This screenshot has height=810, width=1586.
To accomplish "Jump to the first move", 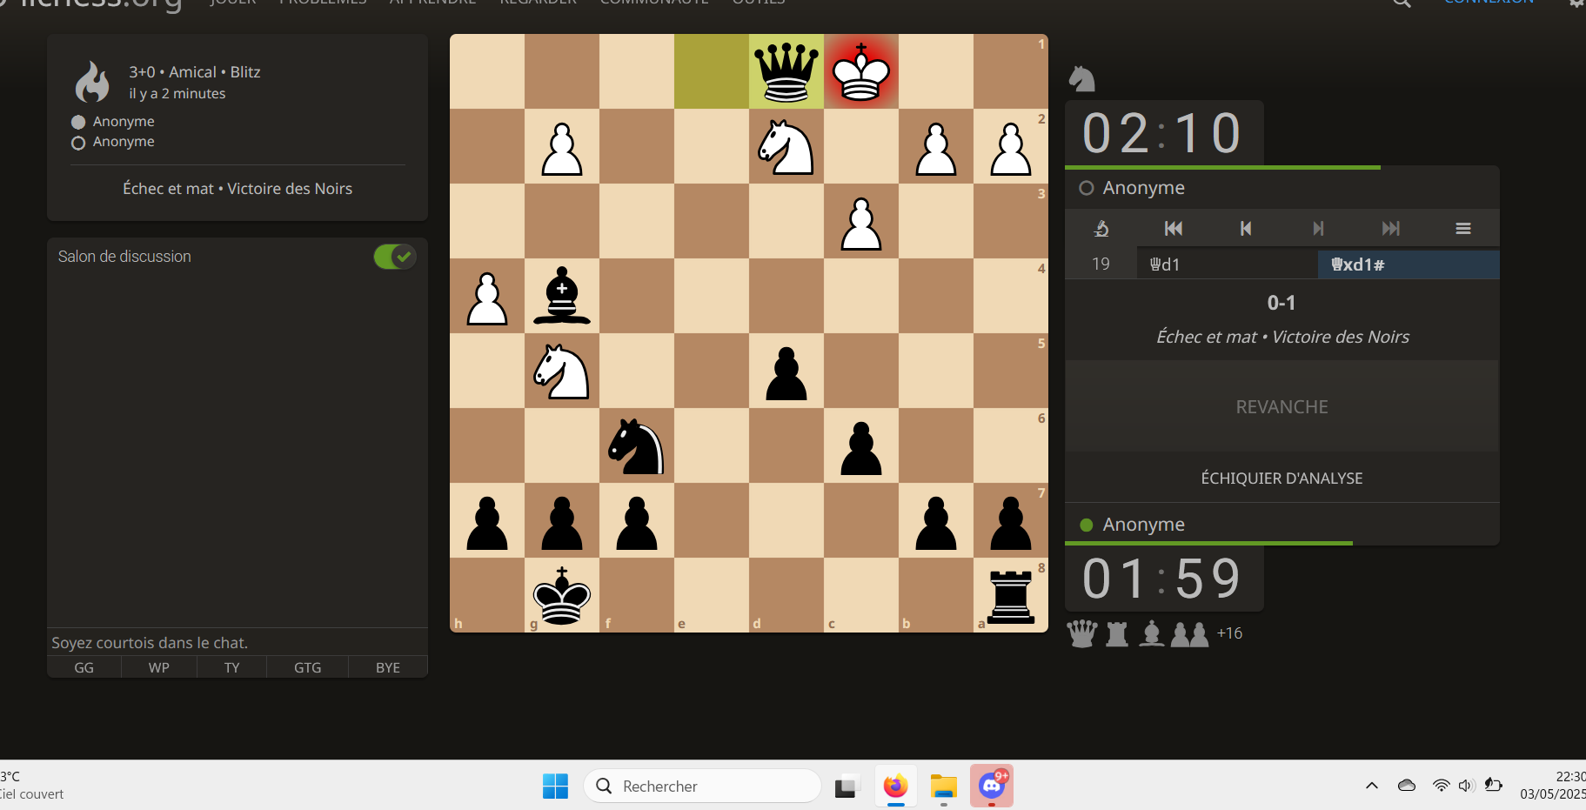I will (1173, 228).
